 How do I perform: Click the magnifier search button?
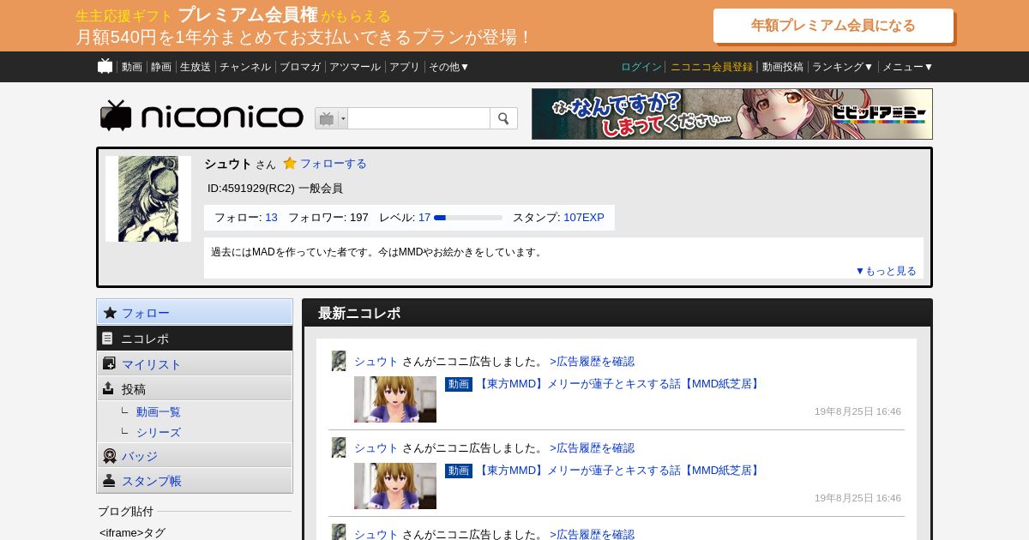coord(503,118)
